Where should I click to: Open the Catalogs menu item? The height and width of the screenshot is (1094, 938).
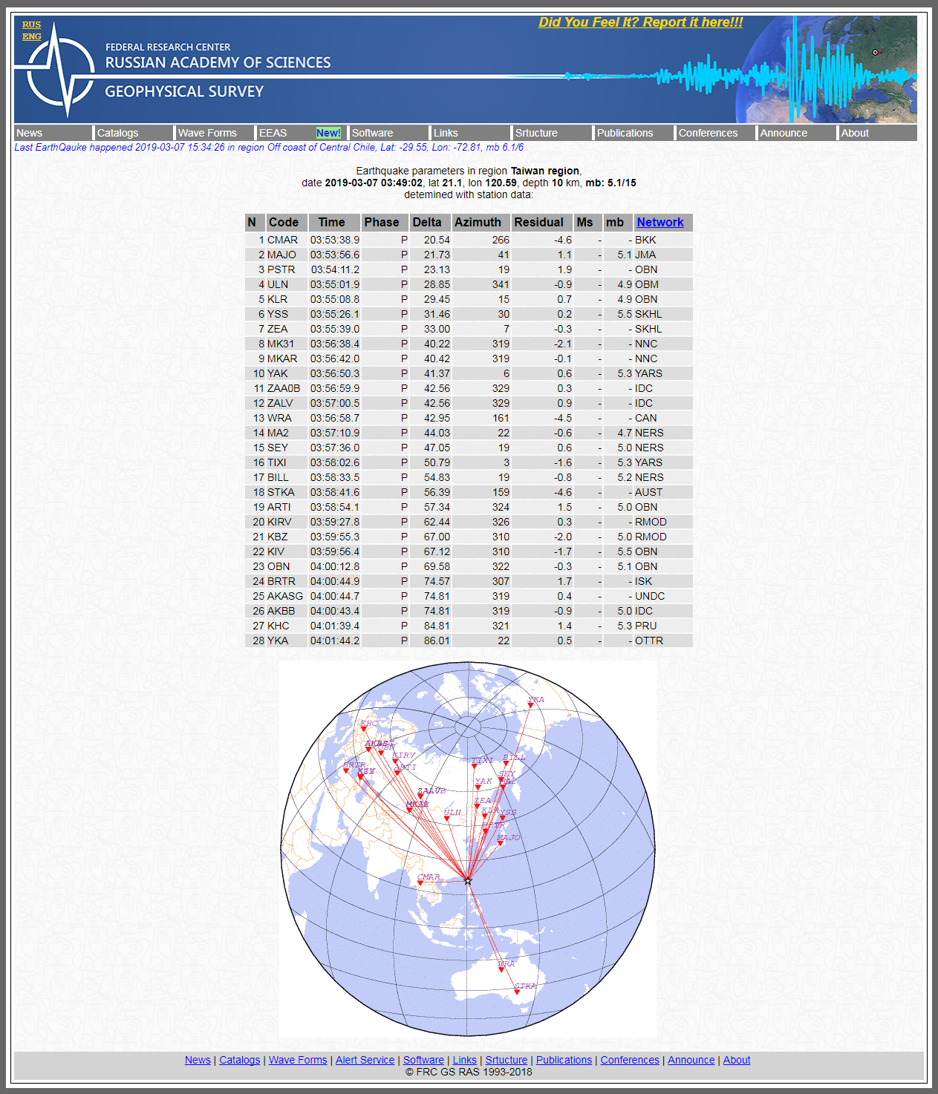coord(134,133)
